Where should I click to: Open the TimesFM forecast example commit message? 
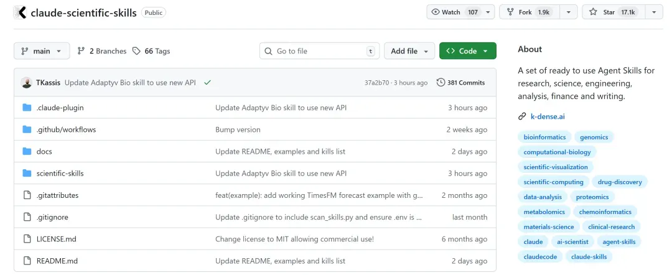319,195
